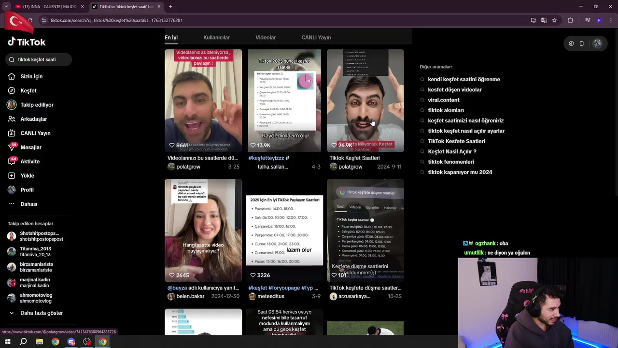Open the Keşfet Nasıl Açılır ? suggestion

(x=452, y=151)
